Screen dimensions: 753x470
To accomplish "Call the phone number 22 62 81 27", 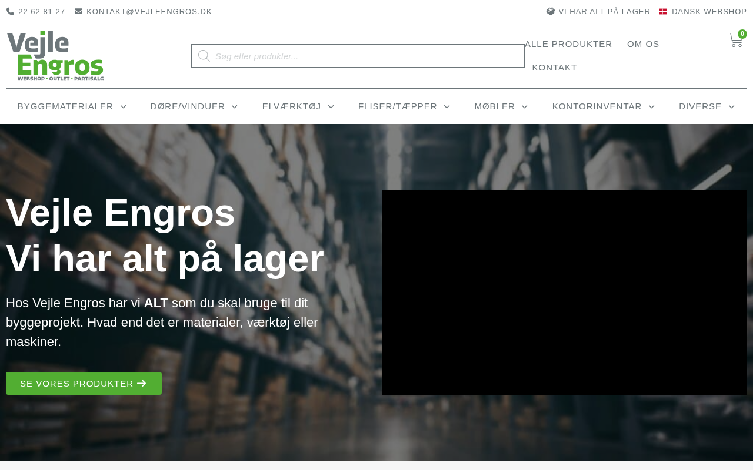I will click(x=42, y=12).
